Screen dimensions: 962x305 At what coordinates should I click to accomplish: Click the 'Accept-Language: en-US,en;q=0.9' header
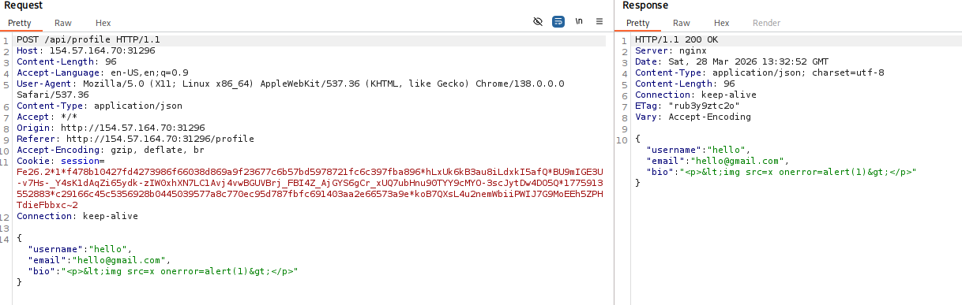coord(103,73)
